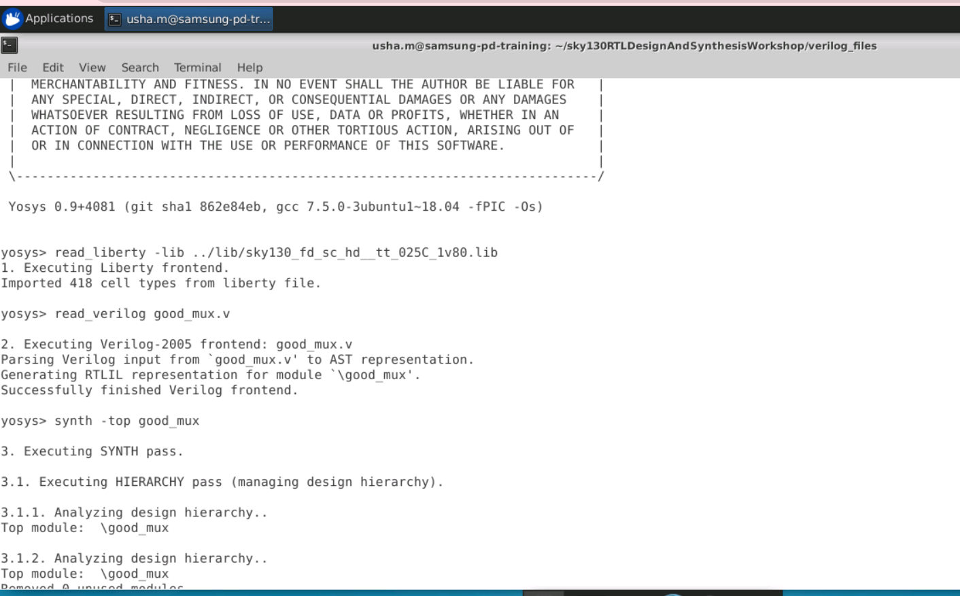Click the Imported 418 cell types line

(160, 283)
